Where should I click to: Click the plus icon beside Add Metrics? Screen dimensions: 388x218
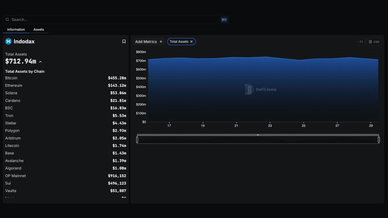[161, 42]
